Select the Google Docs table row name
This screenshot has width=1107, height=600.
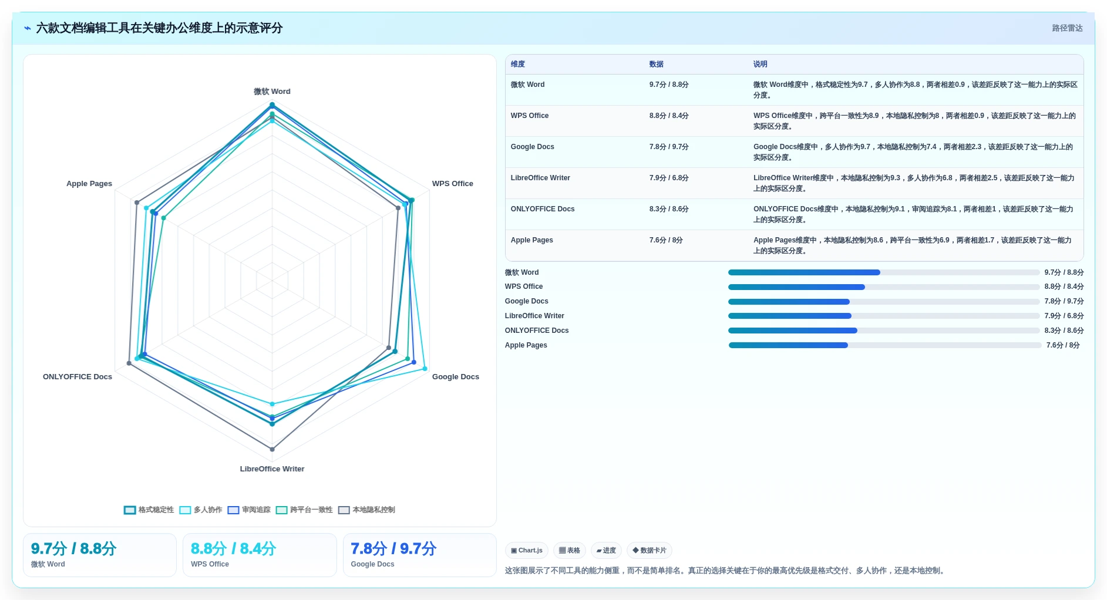532,147
